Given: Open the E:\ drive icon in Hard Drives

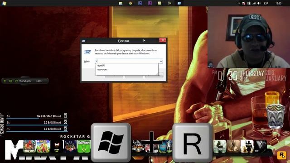Looking at the screenshot, I should (x=65, y=122).
